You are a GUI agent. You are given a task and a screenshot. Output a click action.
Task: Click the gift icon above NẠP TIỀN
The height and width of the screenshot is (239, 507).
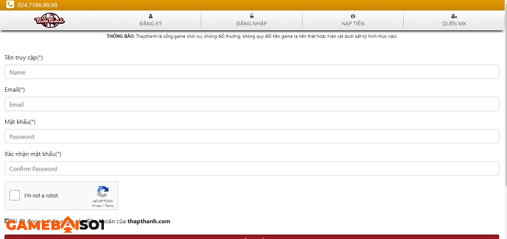pyautogui.click(x=353, y=16)
